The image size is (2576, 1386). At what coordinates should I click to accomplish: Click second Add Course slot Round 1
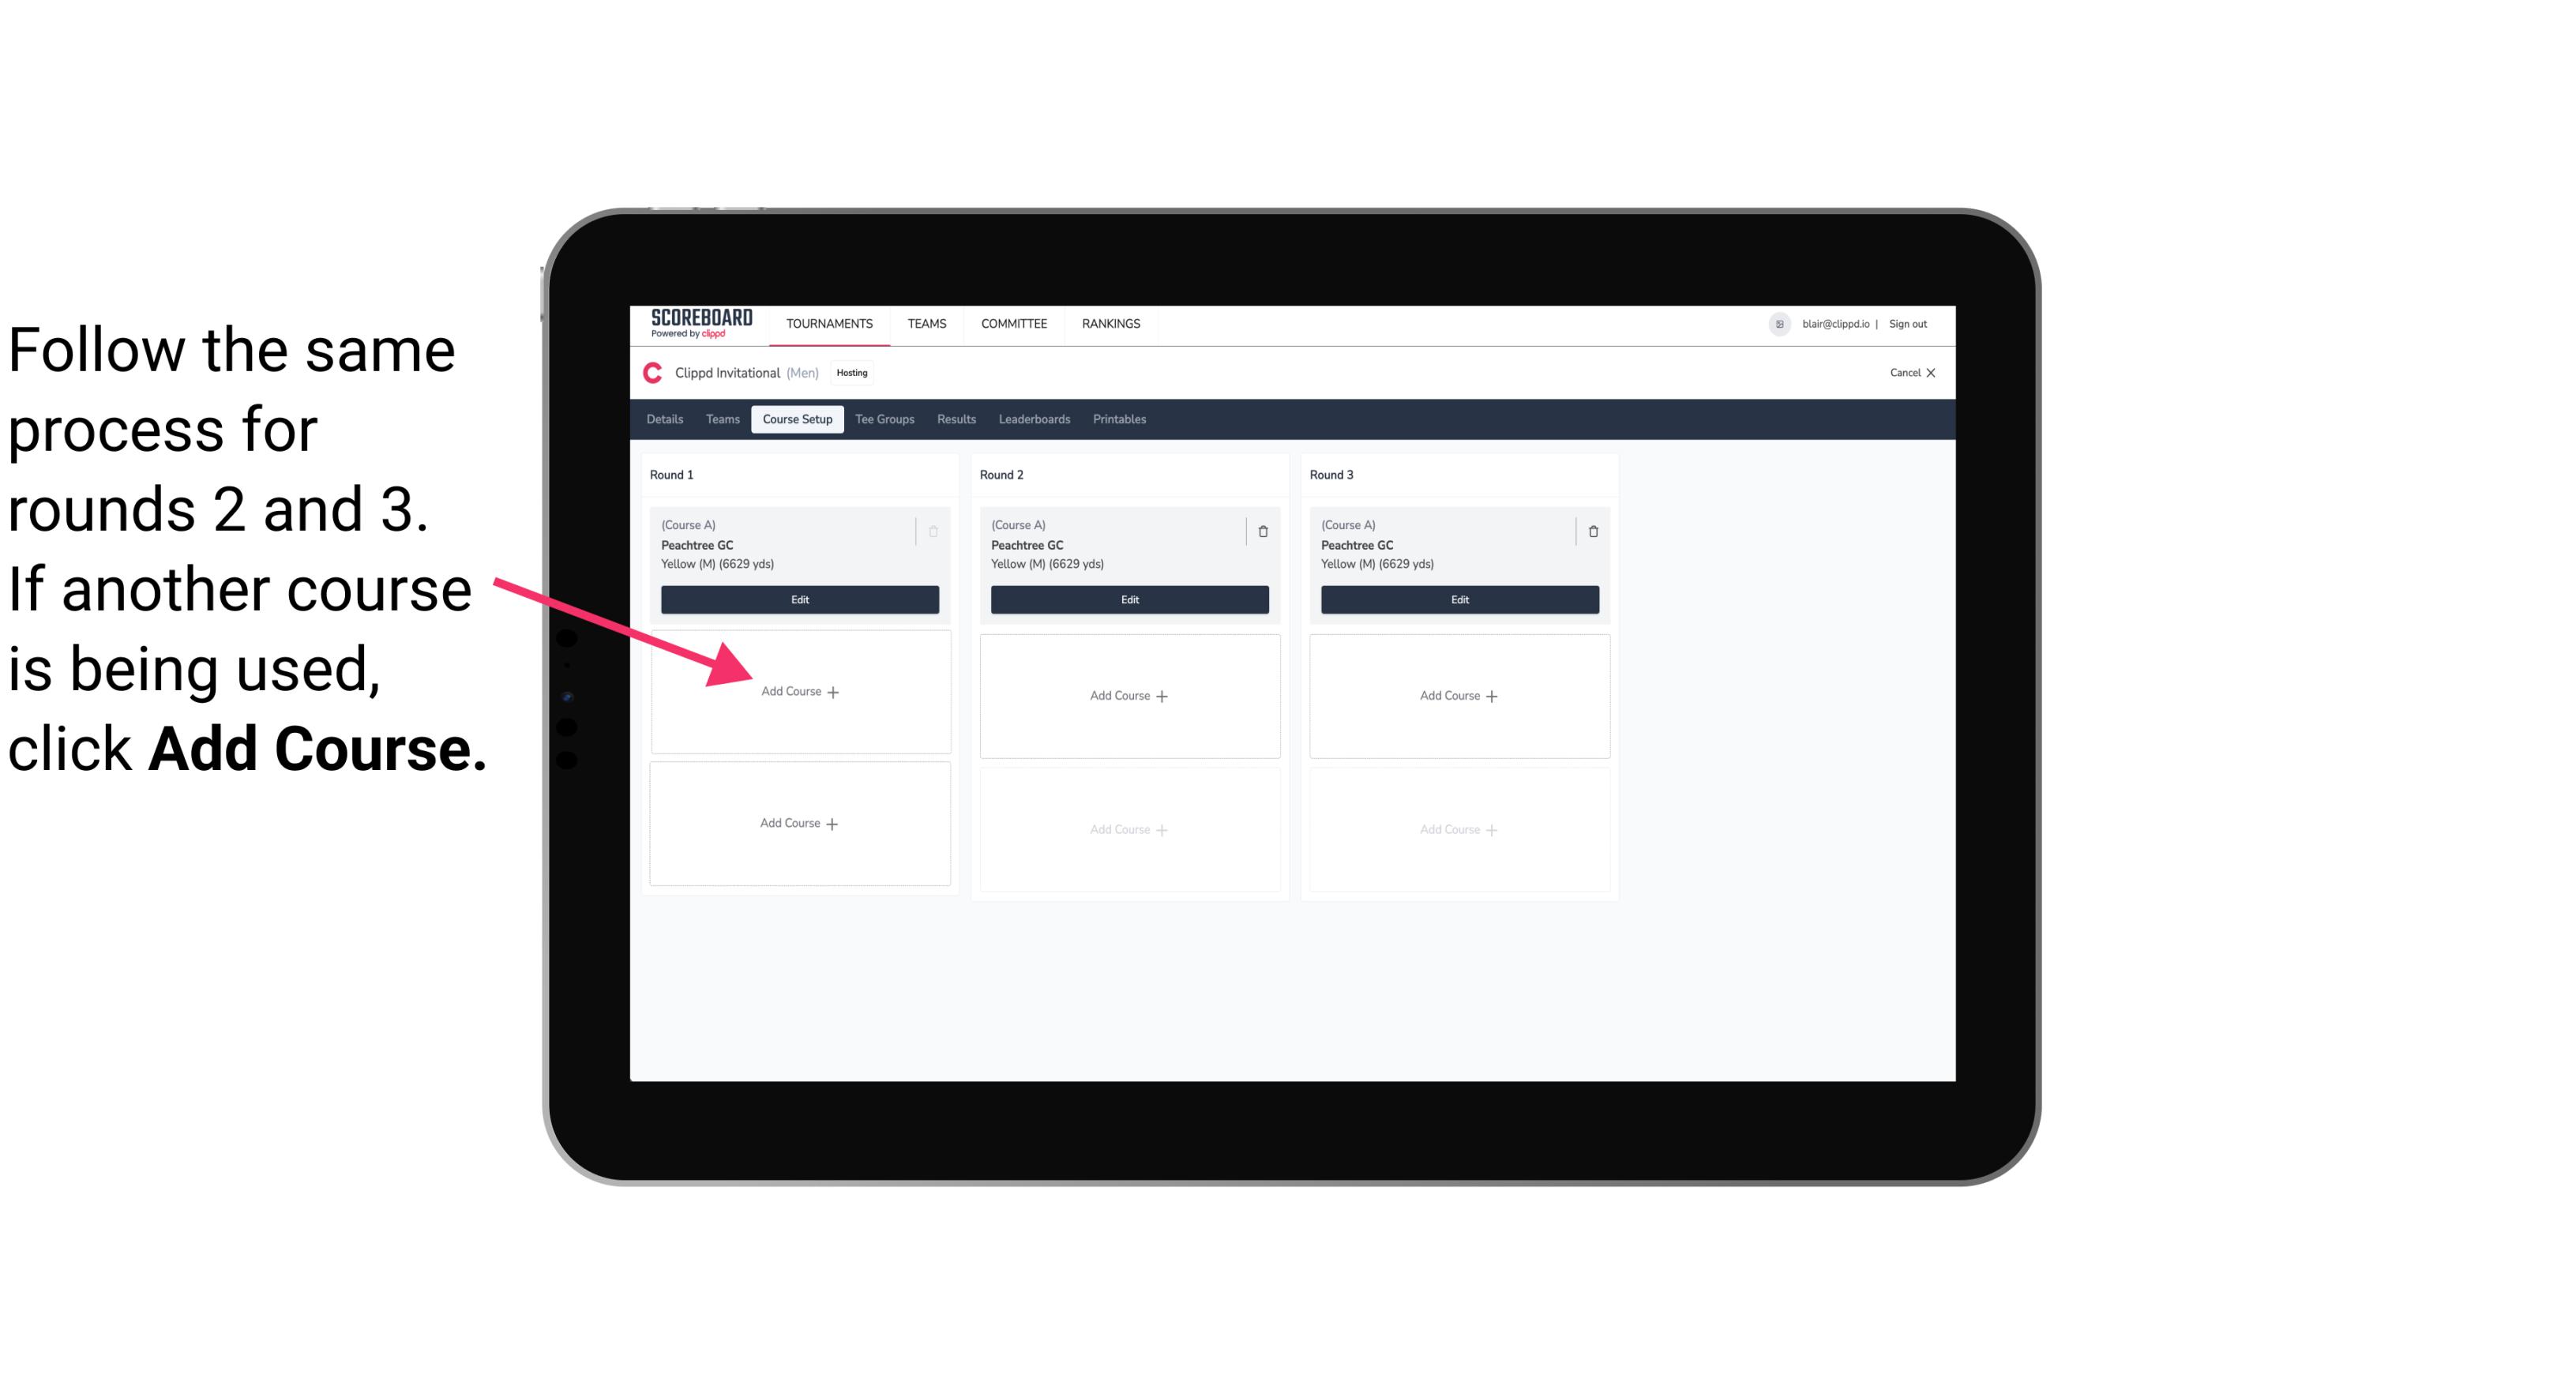[x=798, y=823]
